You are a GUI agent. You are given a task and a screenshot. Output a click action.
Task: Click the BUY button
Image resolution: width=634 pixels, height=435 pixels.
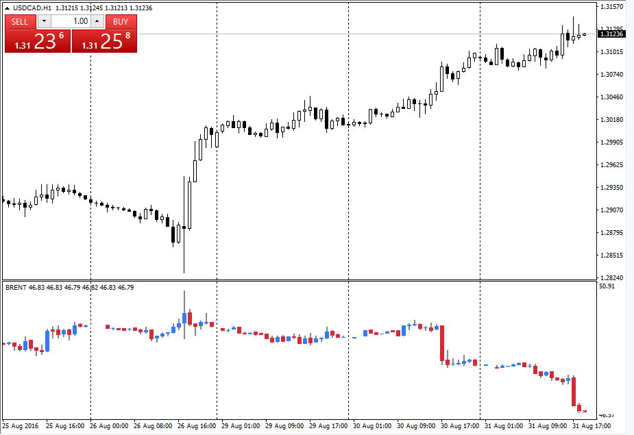tap(121, 22)
